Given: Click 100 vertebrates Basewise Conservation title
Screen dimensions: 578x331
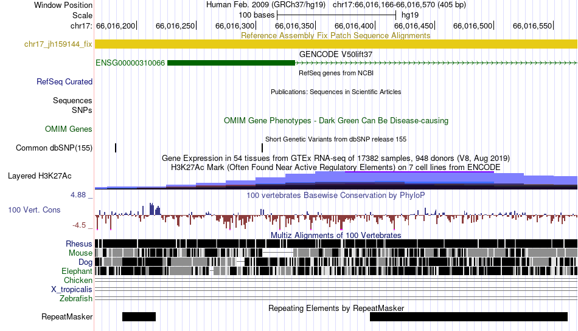Looking at the screenshot, I should 336,196.
